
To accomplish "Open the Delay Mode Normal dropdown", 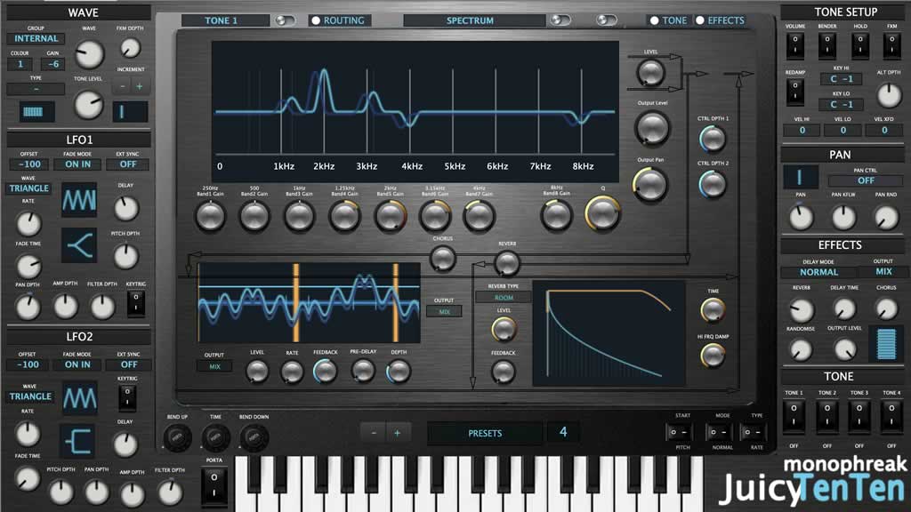I will click(818, 272).
